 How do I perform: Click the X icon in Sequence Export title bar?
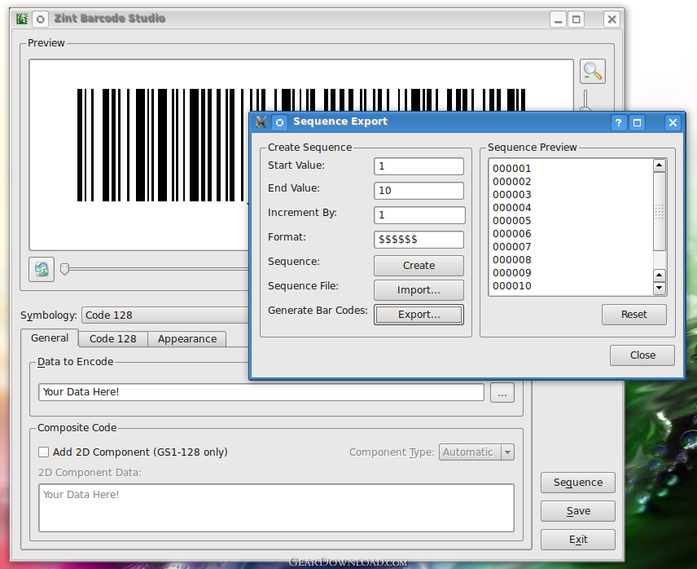click(x=261, y=122)
